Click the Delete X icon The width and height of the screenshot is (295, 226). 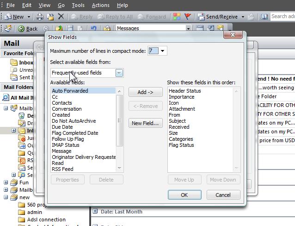point(61,16)
